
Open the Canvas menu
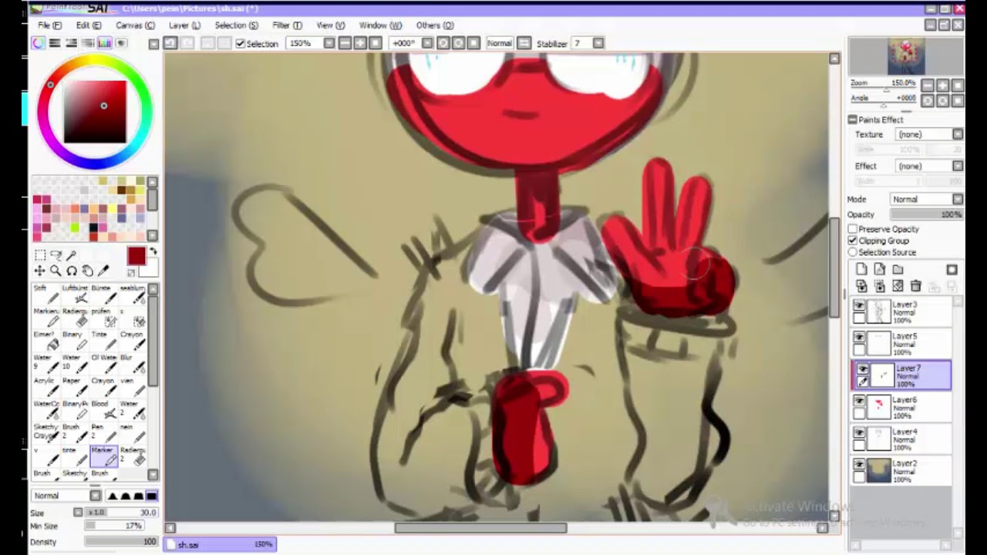tap(135, 25)
